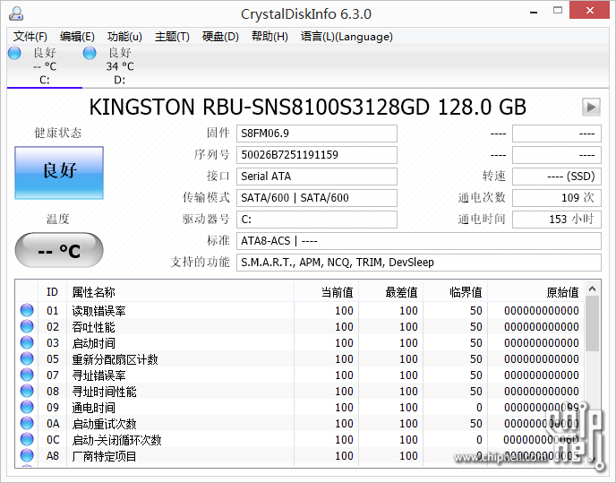Select the 厂商特定项目 attribute name
Image resolution: width=616 pixels, height=483 pixels.
(104, 456)
